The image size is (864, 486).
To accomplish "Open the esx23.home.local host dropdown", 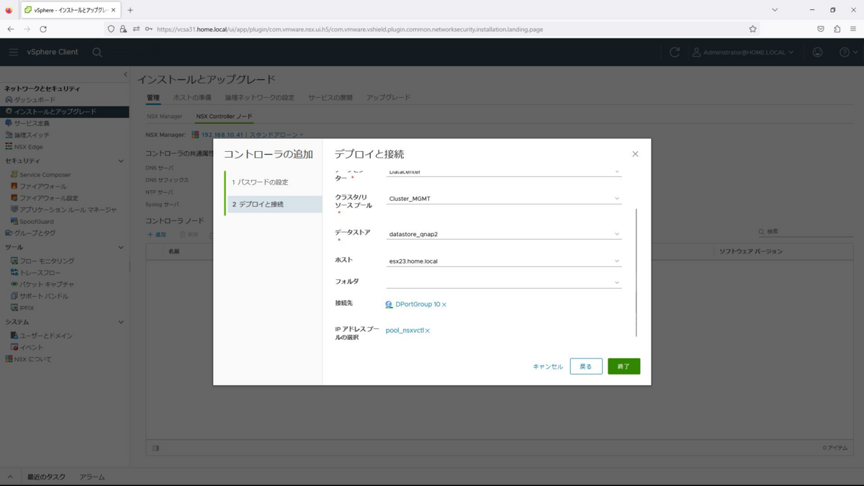I will click(x=503, y=261).
